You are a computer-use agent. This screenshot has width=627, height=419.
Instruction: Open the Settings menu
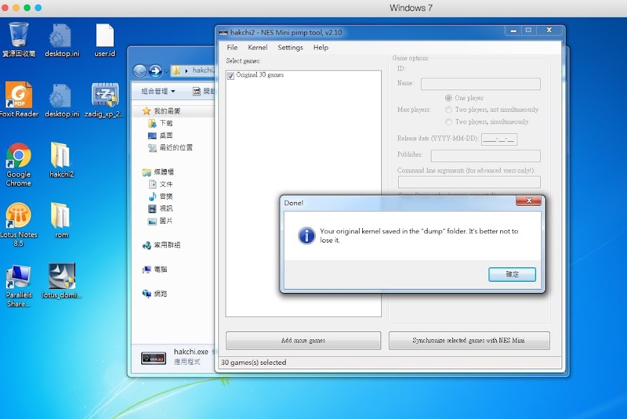pyautogui.click(x=290, y=47)
